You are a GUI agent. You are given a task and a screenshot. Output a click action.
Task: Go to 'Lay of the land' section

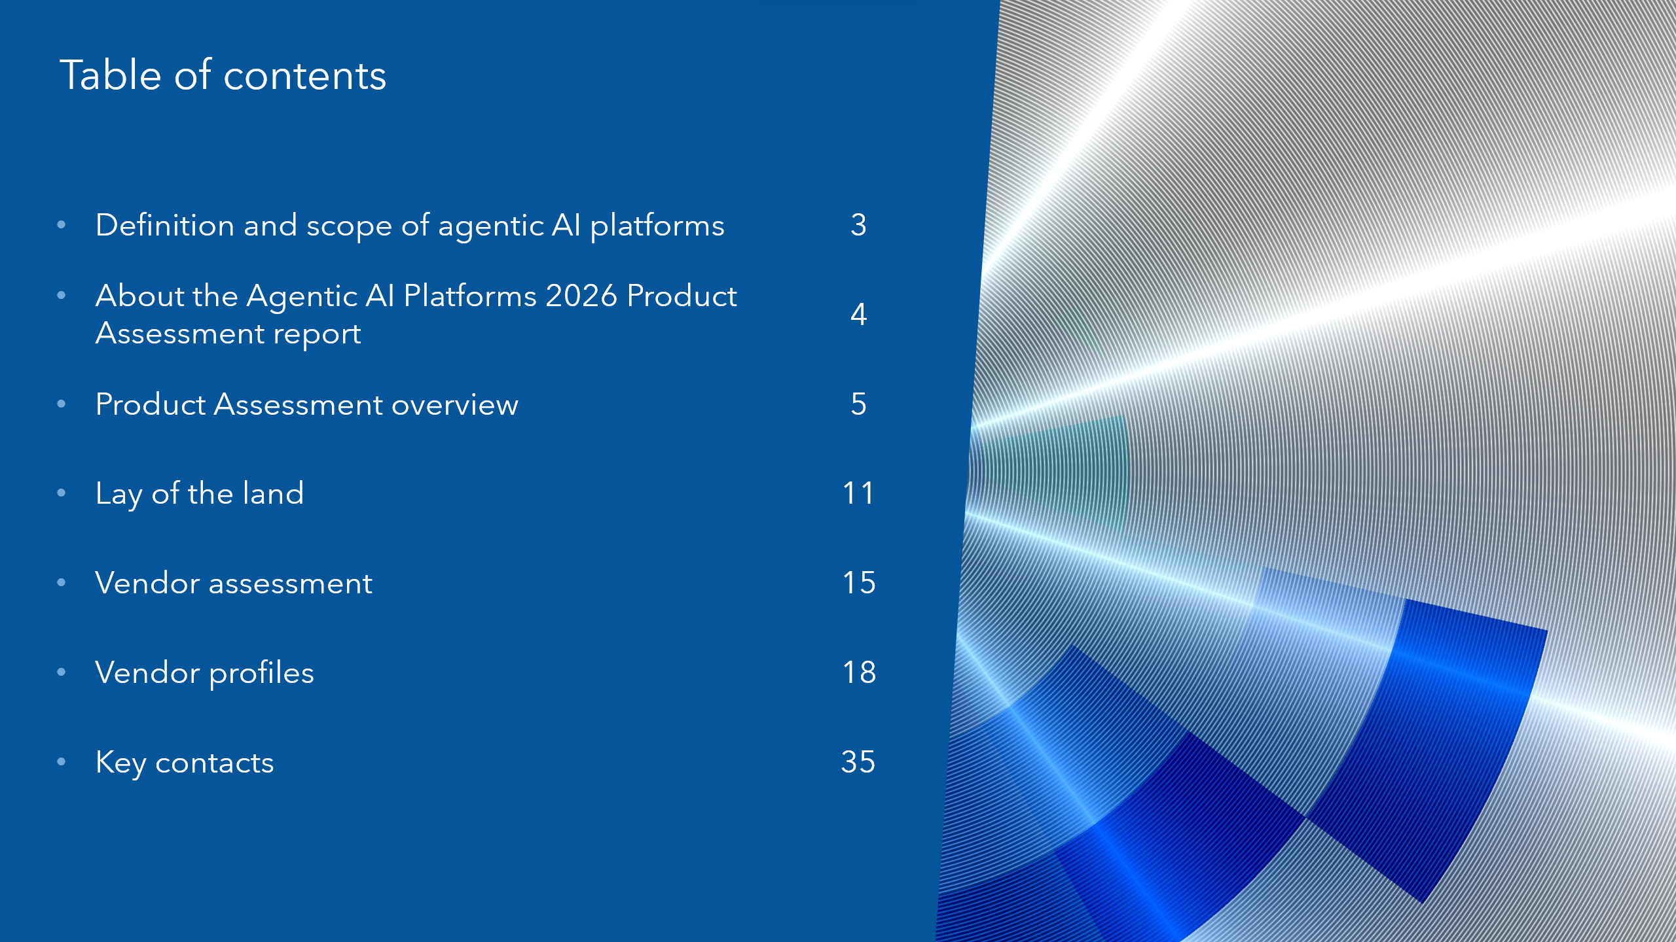point(200,493)
